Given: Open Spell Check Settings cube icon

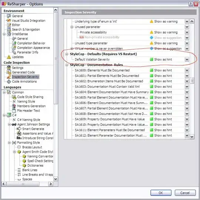Looking at the screenshot, I should point(24,161).
